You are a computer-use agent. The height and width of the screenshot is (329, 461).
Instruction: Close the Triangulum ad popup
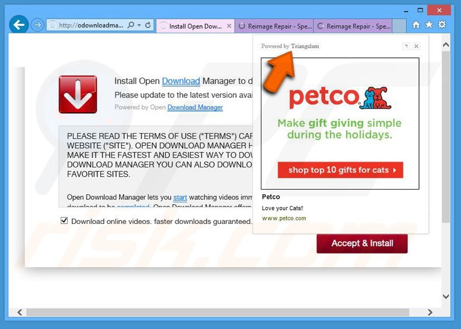416,46
